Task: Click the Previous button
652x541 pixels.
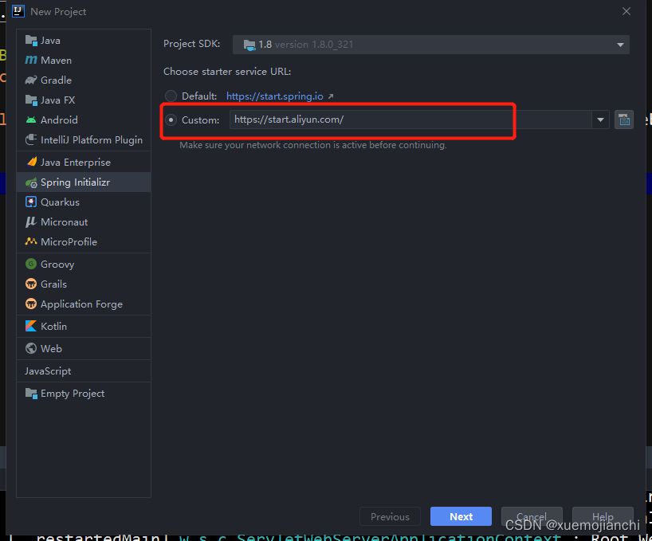Action: tap(390, 516)
